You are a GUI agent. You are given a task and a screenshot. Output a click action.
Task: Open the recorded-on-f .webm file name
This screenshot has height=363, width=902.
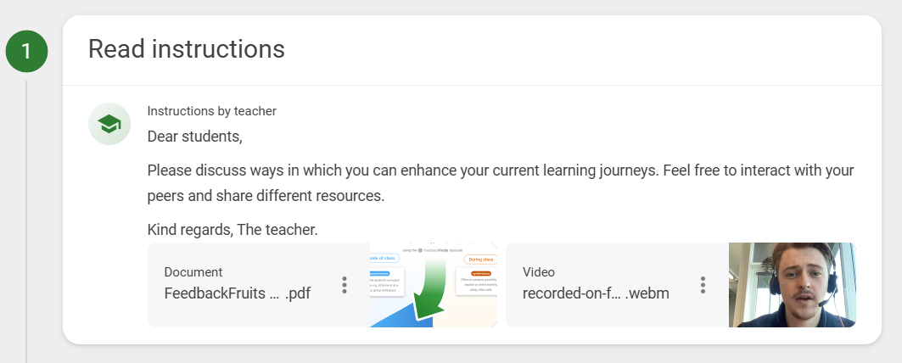click(x=596, y=294)
